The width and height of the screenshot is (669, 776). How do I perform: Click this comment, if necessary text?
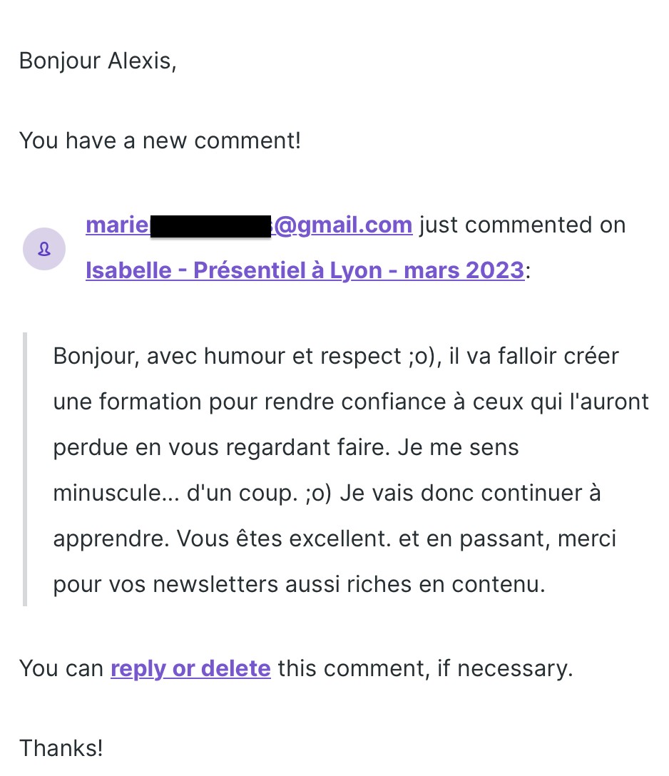click(425, 668)
